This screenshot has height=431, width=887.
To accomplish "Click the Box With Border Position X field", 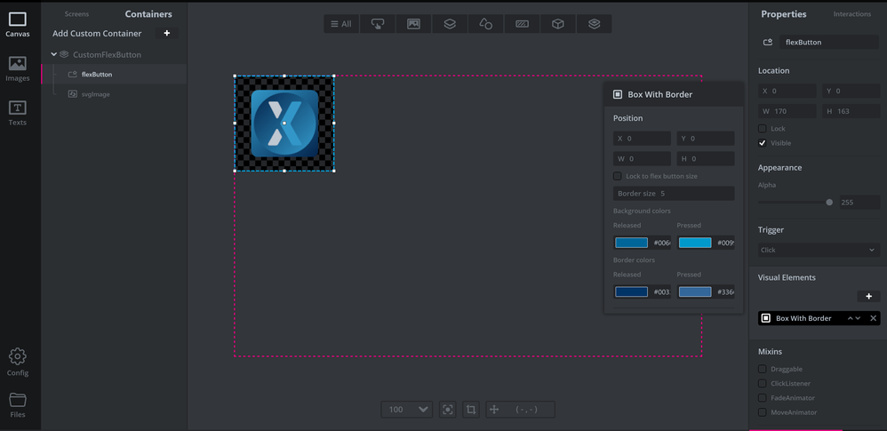I will pos(642,139).
